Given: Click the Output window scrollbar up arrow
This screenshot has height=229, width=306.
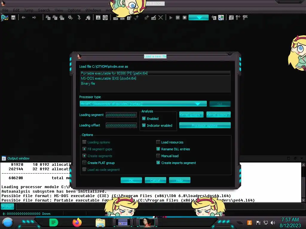Looking at the screenshot, I should coord(304,165).
